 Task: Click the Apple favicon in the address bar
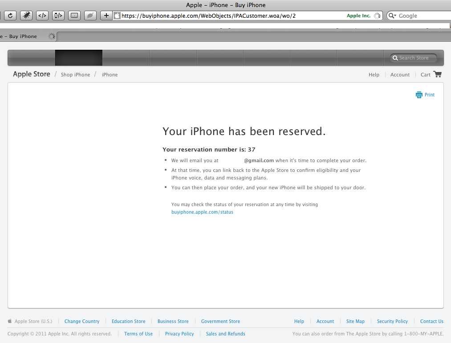coord(117,16)
